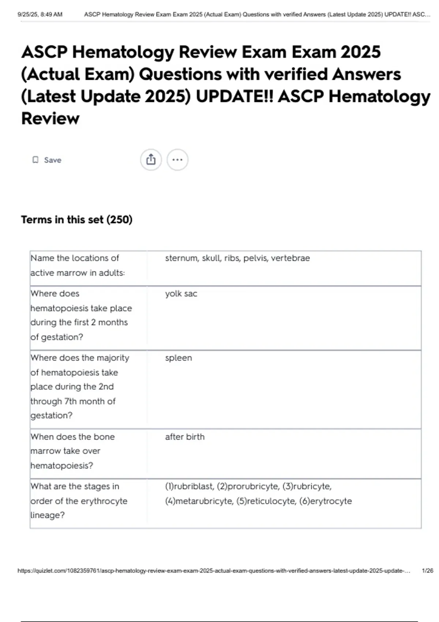Image resolution: width=439 pixels, height=622 pixels.
Task: Click the Terms in this set (250) heading
Action: [77, 220]
